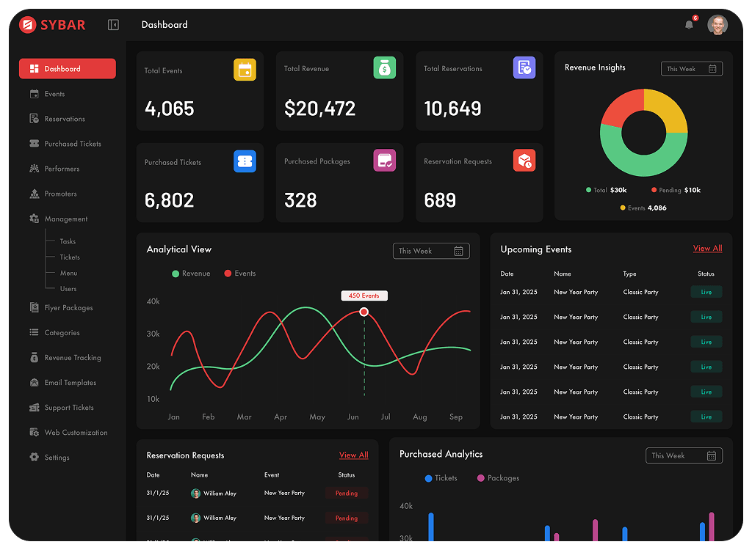Click the Categories list icon in sidebar
This screenshot has width=752, height=550.
(x=34, y=332)
